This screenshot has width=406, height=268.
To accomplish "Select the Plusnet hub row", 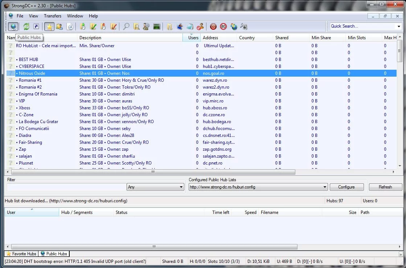I will click(201, 163).
